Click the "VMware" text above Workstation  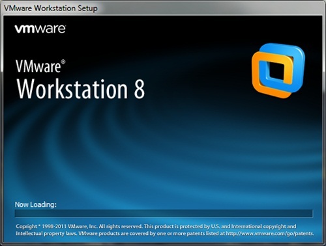pos(38,66)
